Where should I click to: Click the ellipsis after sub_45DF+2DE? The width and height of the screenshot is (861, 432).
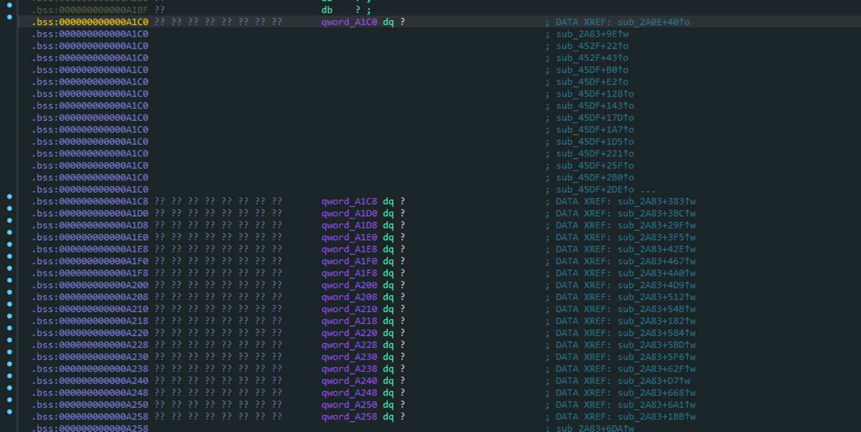648,190
